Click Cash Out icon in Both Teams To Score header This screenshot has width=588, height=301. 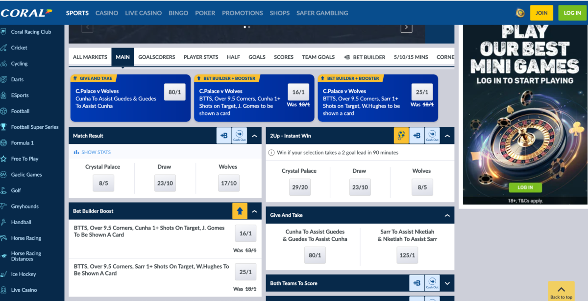tap(432, 283)
